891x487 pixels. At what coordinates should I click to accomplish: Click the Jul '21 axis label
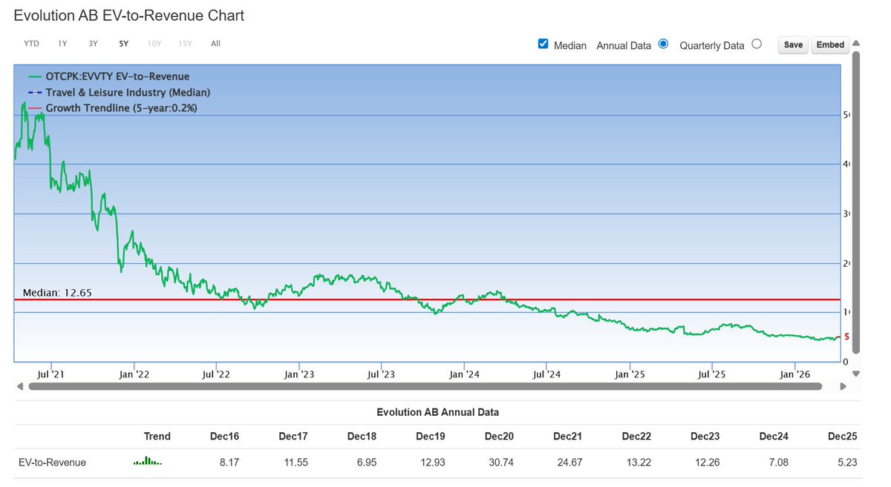[x=51, y=374]
